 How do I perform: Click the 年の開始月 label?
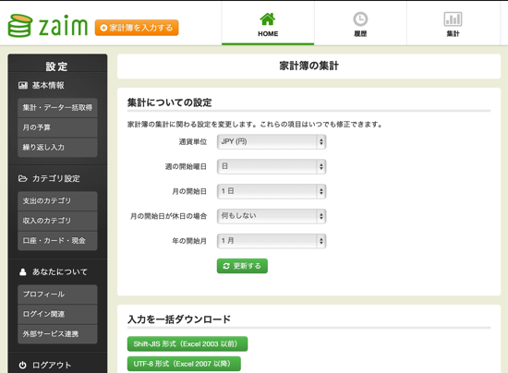pyautogui.click(x=189, y=241)
